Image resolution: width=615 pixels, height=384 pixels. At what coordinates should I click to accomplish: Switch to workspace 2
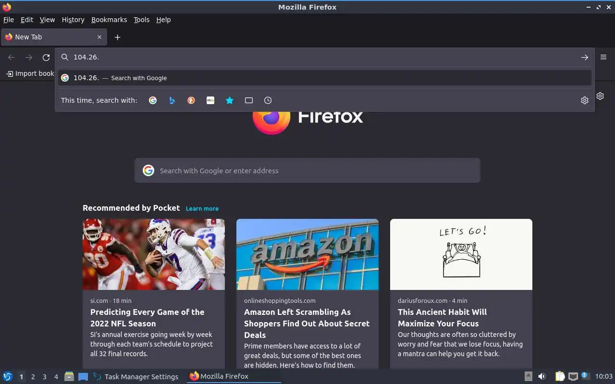tap(33, 377)
